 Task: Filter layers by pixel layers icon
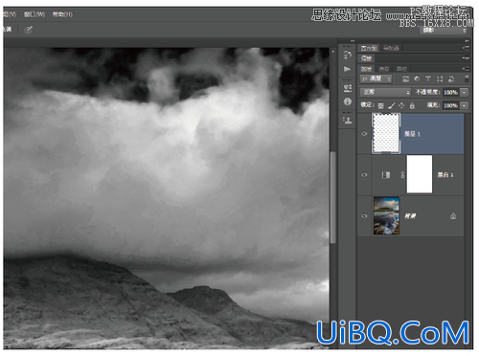[405, 78]
